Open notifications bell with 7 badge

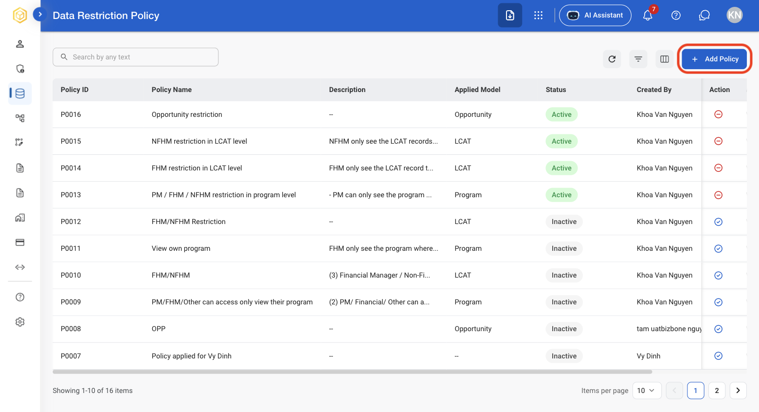tap(648, 15)
